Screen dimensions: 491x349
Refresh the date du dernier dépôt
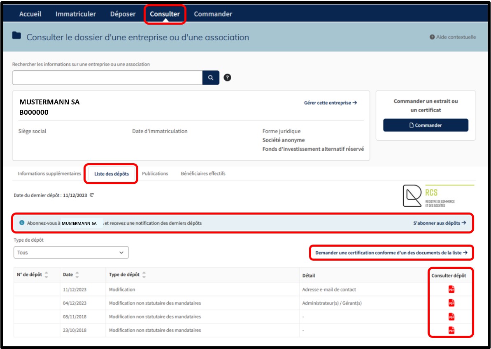[92, 195]
